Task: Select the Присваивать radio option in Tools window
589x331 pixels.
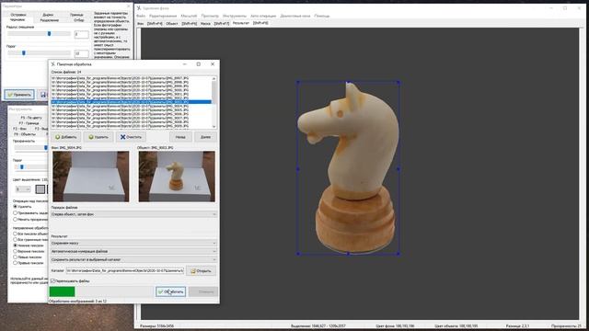Action: click(16, 212)
